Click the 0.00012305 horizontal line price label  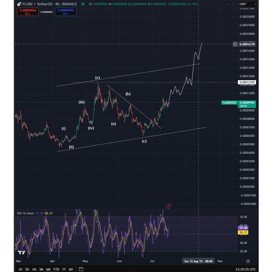coord(247,82)
